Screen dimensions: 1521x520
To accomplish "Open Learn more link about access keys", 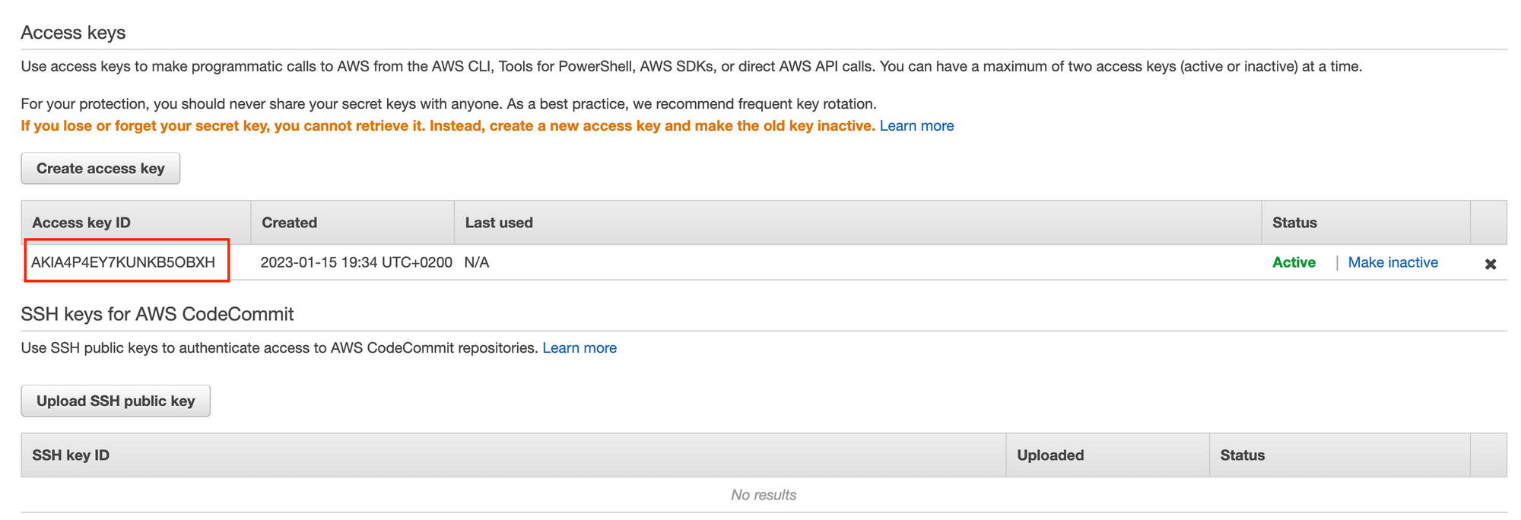I will click(916, 125).
